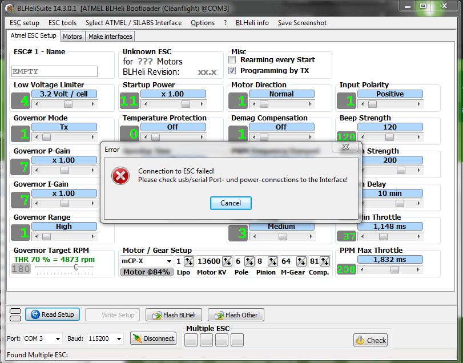Uncheck Programming by TX option
Screen dimensions: 463x363
pos(232,71)
